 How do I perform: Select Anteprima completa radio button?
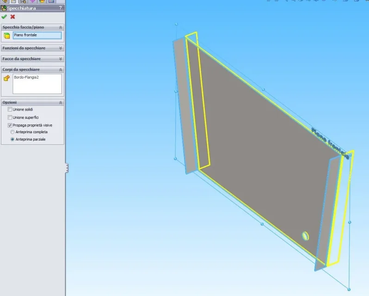12,132
